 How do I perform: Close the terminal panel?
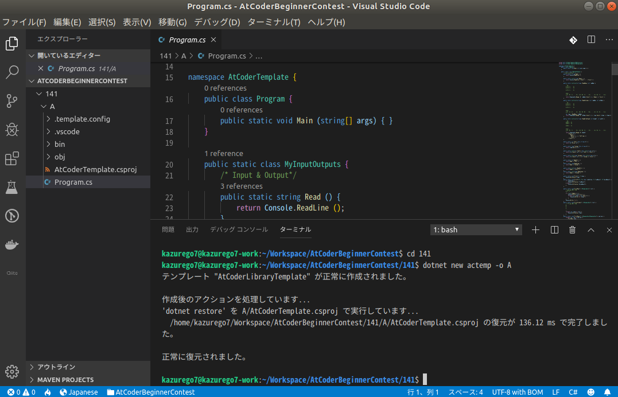[609, 230]
